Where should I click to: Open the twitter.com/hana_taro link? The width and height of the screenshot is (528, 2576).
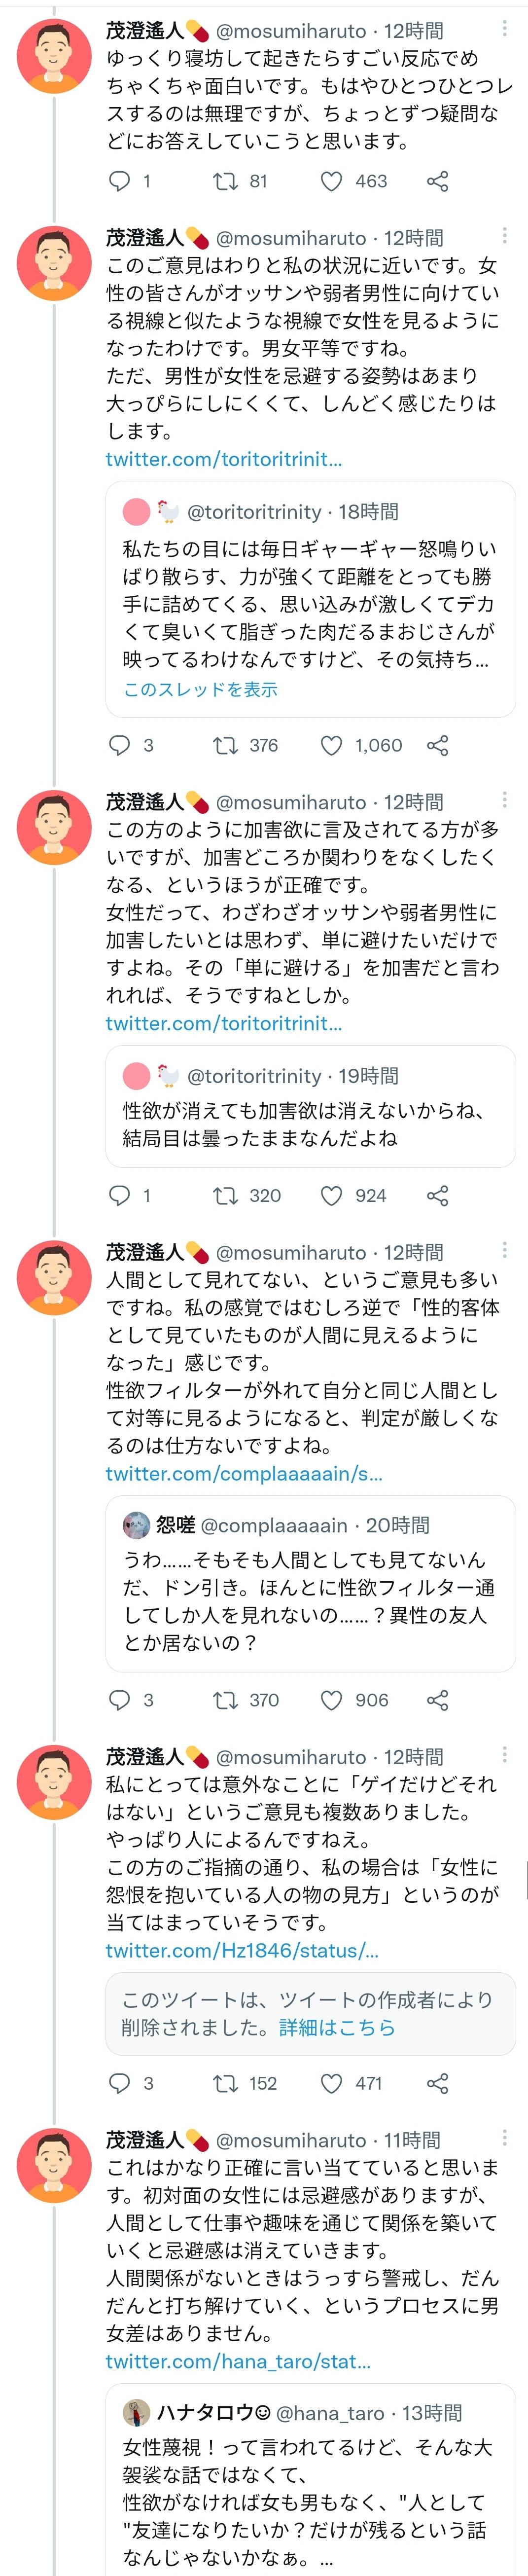pos(238,2361)
